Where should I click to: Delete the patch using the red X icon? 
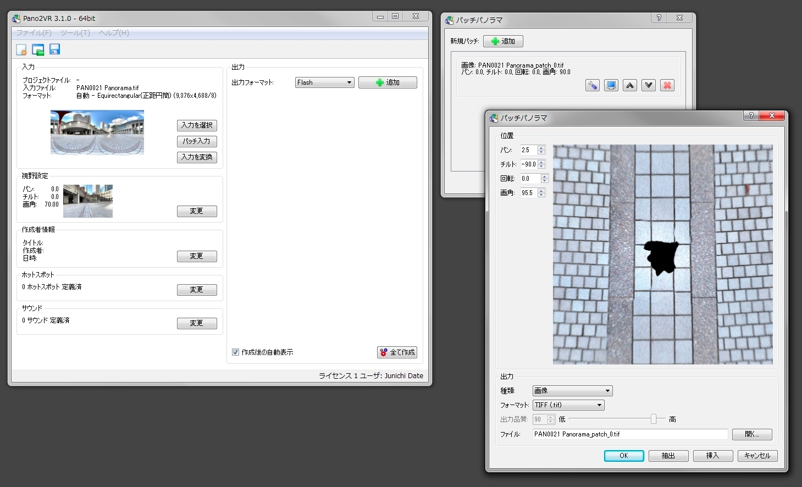click(x=667, y=85)
